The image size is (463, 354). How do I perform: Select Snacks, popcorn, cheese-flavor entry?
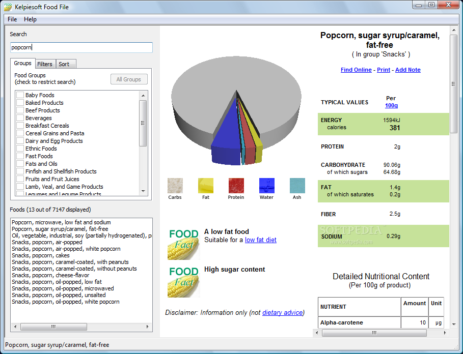click(x=50, y=275)
